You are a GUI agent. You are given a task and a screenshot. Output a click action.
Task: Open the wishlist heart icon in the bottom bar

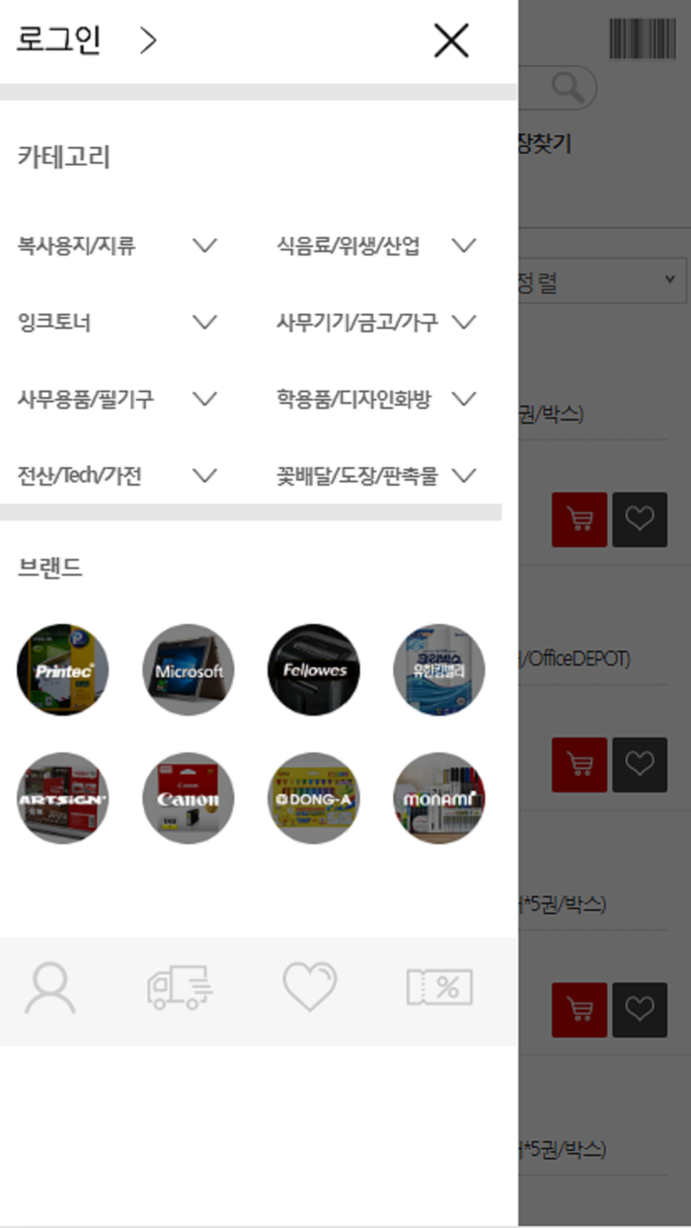[310, 987]
